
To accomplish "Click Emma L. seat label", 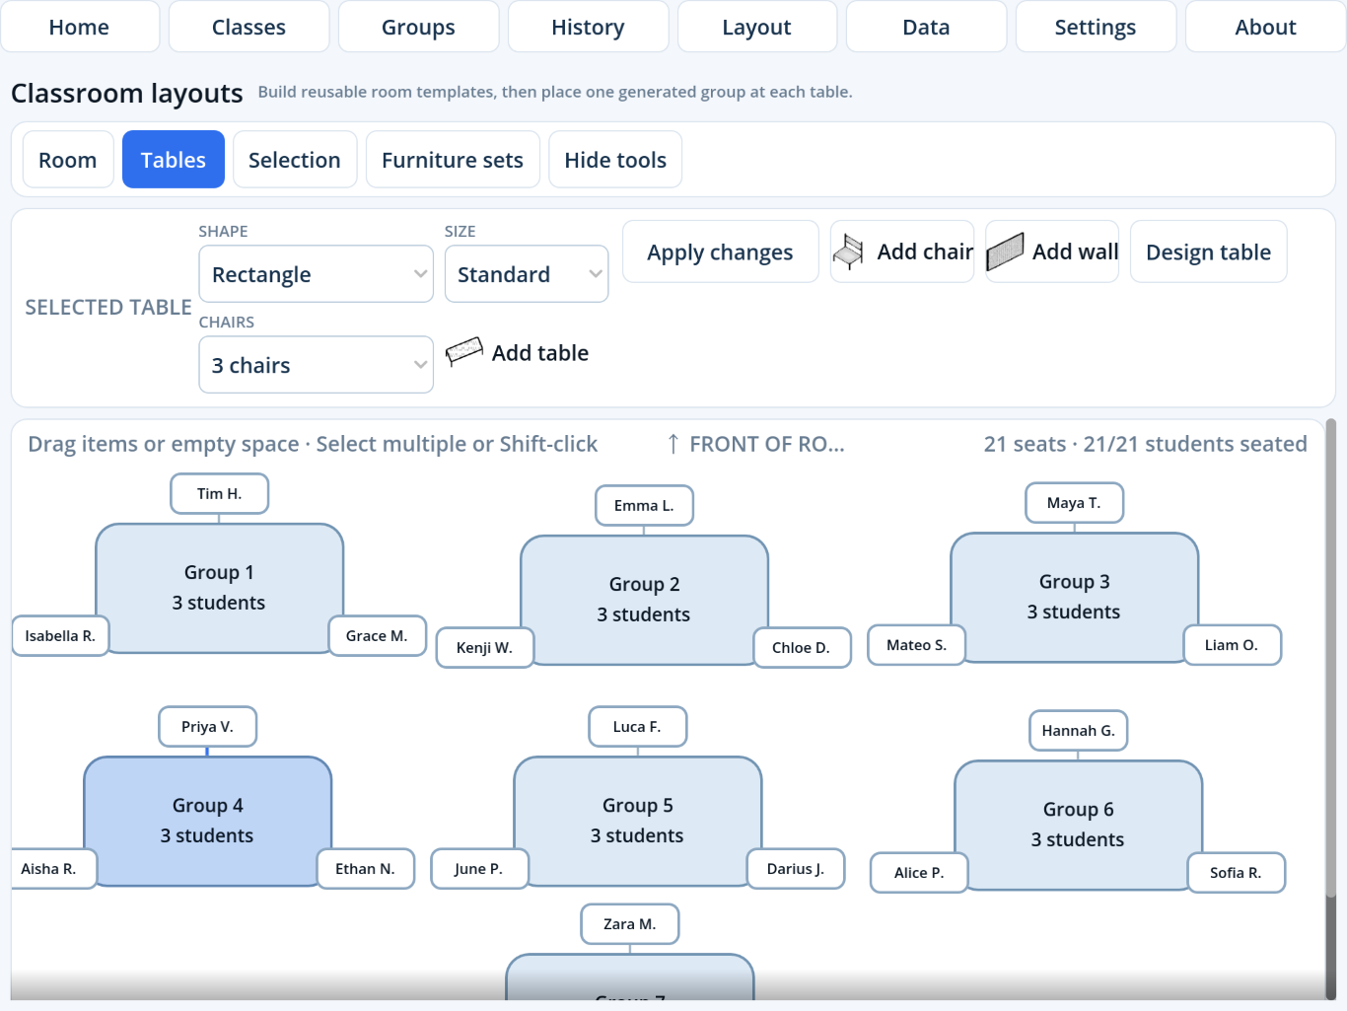I will pyautogui.click(x=644, y=506).
